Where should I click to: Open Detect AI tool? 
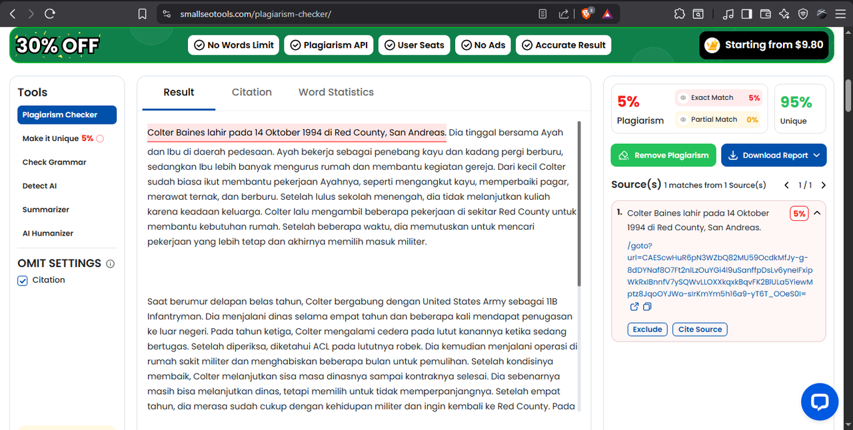point(39,186)
